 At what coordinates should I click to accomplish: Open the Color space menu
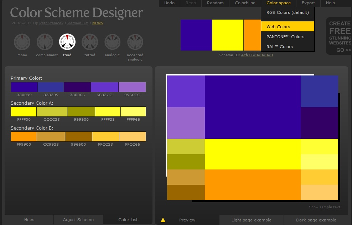coord(278,3)
